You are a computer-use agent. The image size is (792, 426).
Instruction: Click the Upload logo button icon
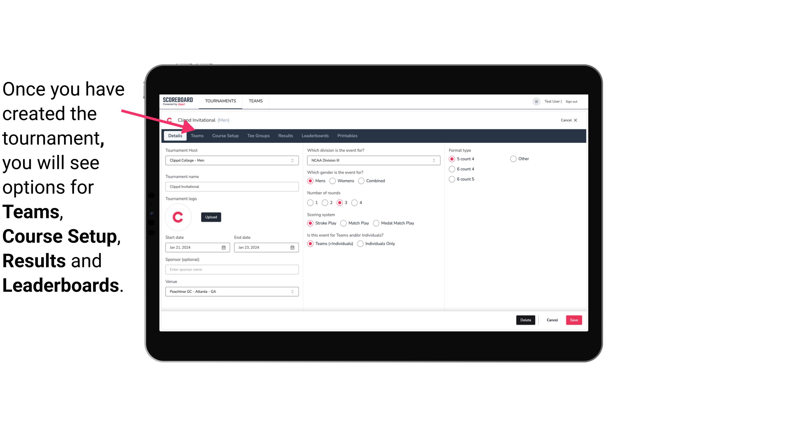pos(210,217)
